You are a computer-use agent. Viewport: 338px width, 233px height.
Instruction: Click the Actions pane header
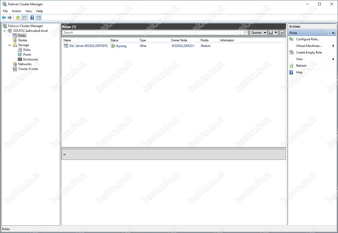[312, 27]
